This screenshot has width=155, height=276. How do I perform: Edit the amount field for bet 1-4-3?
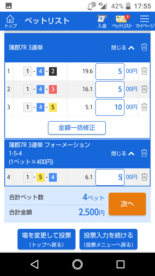point(110,89)
